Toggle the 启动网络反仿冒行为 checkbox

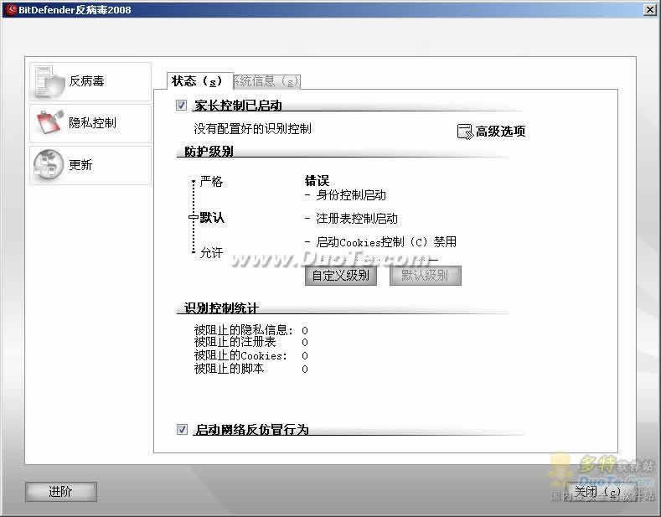182,429
